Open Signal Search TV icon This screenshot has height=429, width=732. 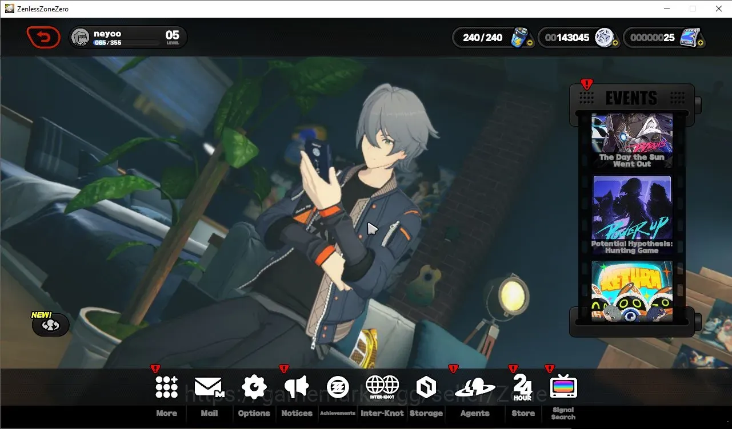click(x=563, y=387)
